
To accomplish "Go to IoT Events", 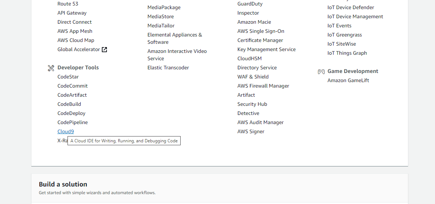I will tap(339, 26).
